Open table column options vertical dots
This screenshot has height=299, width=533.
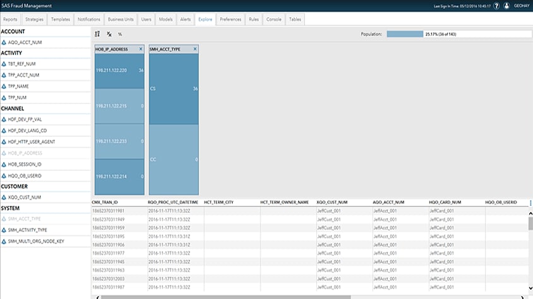530,202
